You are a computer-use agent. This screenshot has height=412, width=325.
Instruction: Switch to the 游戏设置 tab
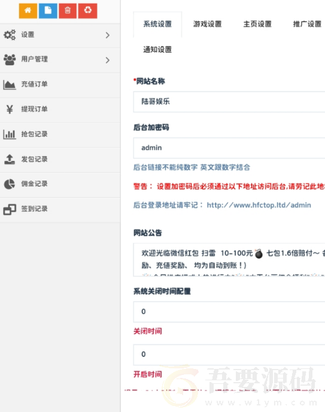coord(208,24)
